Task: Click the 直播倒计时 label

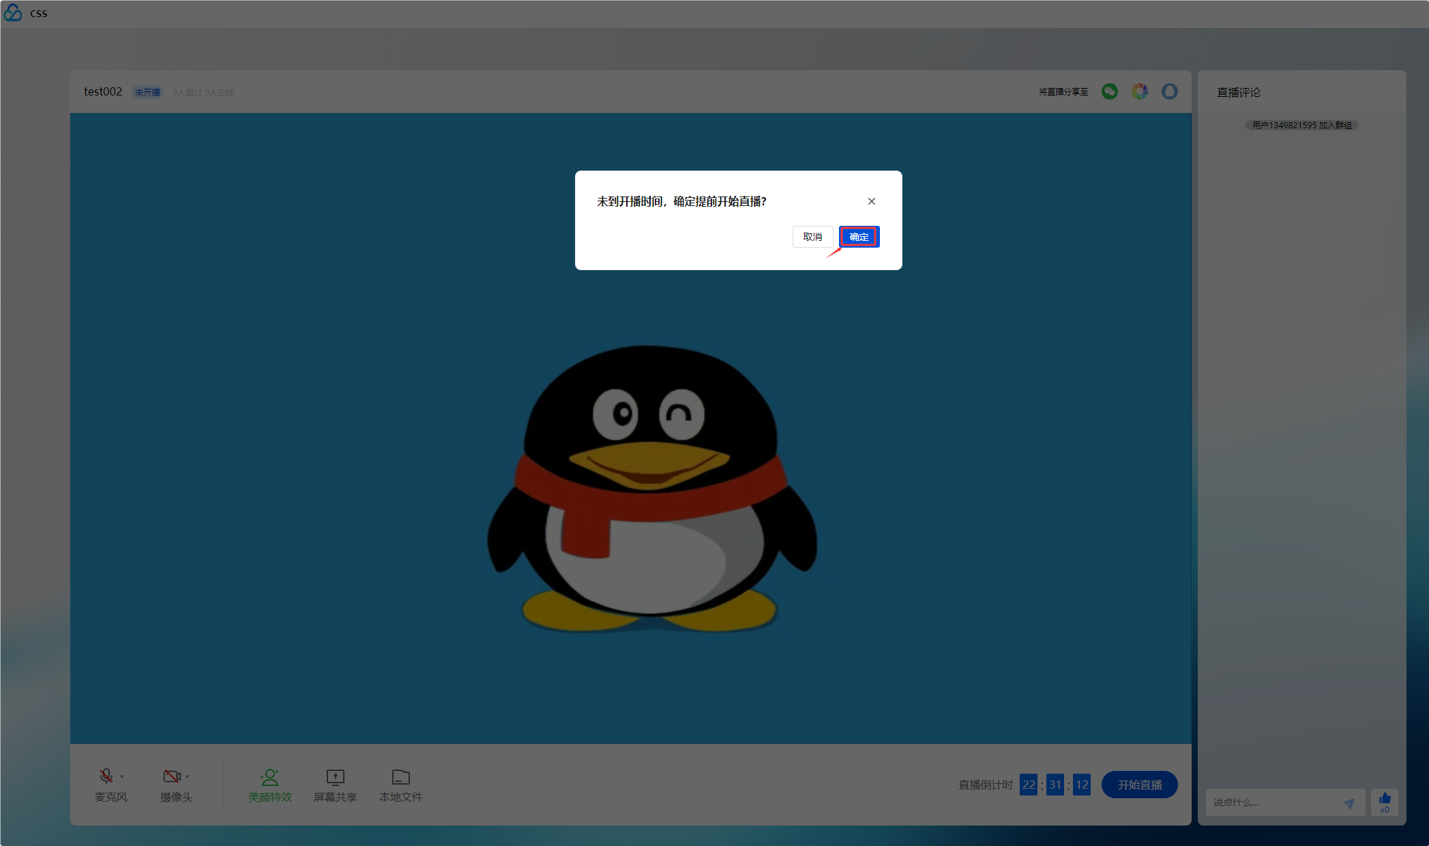Action: click(x=986, y=785)
